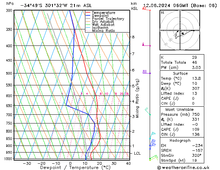Click the kt label in the hodograph

coord(163,13)
